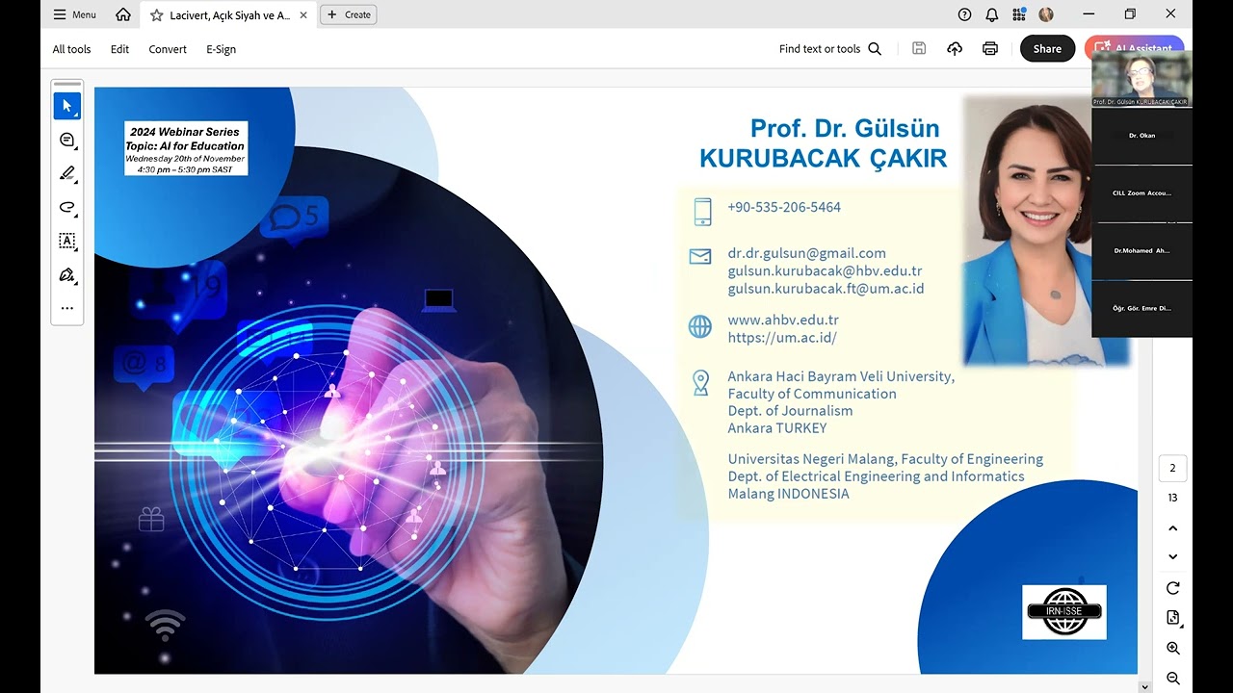Select Dr. Okan participant tile
1233x693 pixels.
(x=1141, y=136)
